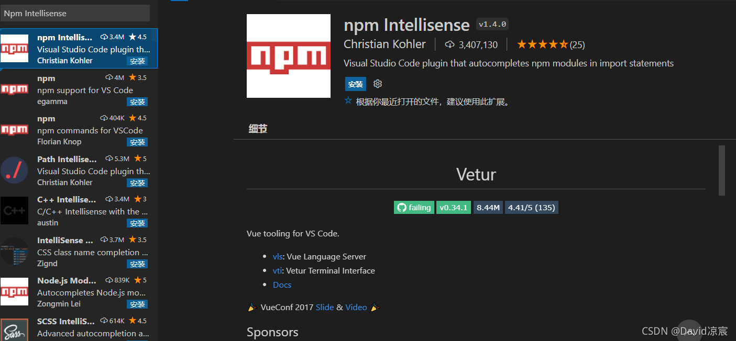
Task: Install the Path Intellisense extension
Action: (137, 183)
